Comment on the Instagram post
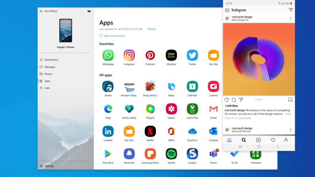 coord(234,100)
